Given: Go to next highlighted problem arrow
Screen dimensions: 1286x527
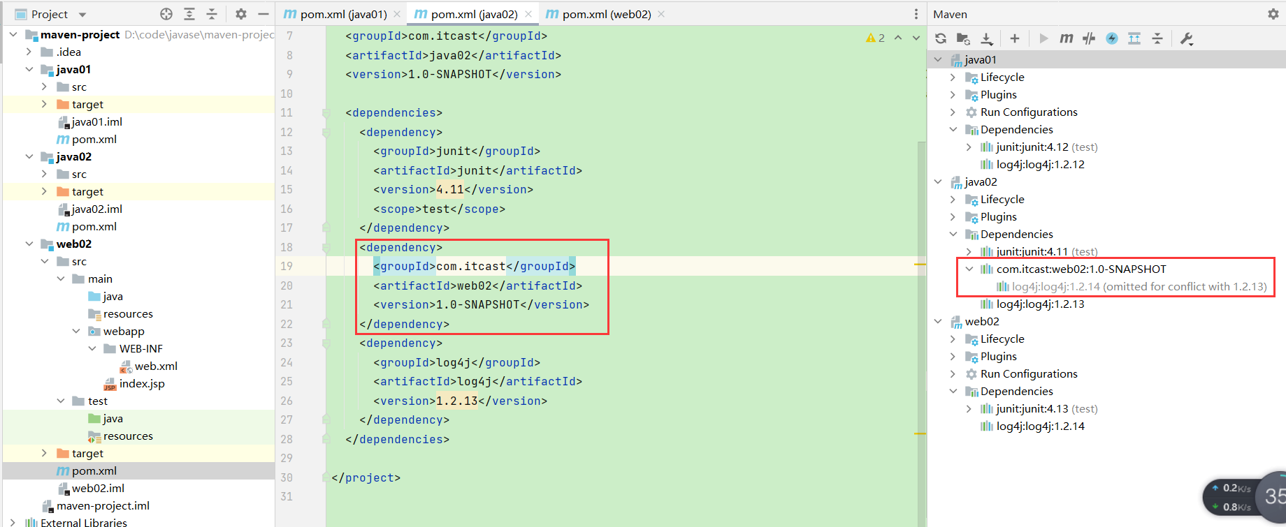Looking at the screenshot, I should click(916, 38).
